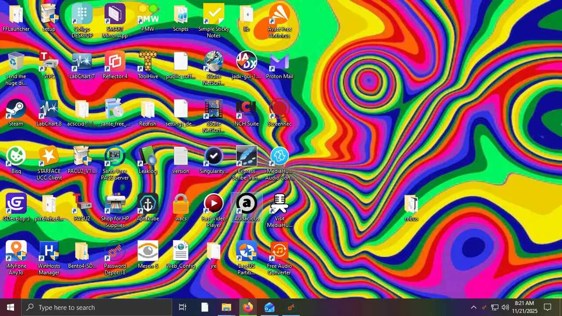This screenshot has height=316, width=562.
Task: Select the PMW desktop icon
Action: pyautogui.click(x=148, y=18)
